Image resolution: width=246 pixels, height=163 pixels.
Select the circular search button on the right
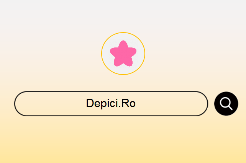(x=226, y=104)
